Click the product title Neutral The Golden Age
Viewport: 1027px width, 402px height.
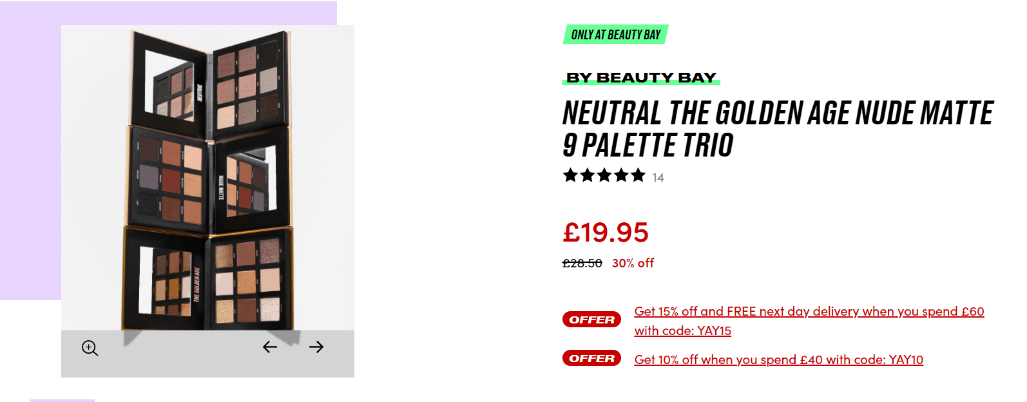point(778,129)
